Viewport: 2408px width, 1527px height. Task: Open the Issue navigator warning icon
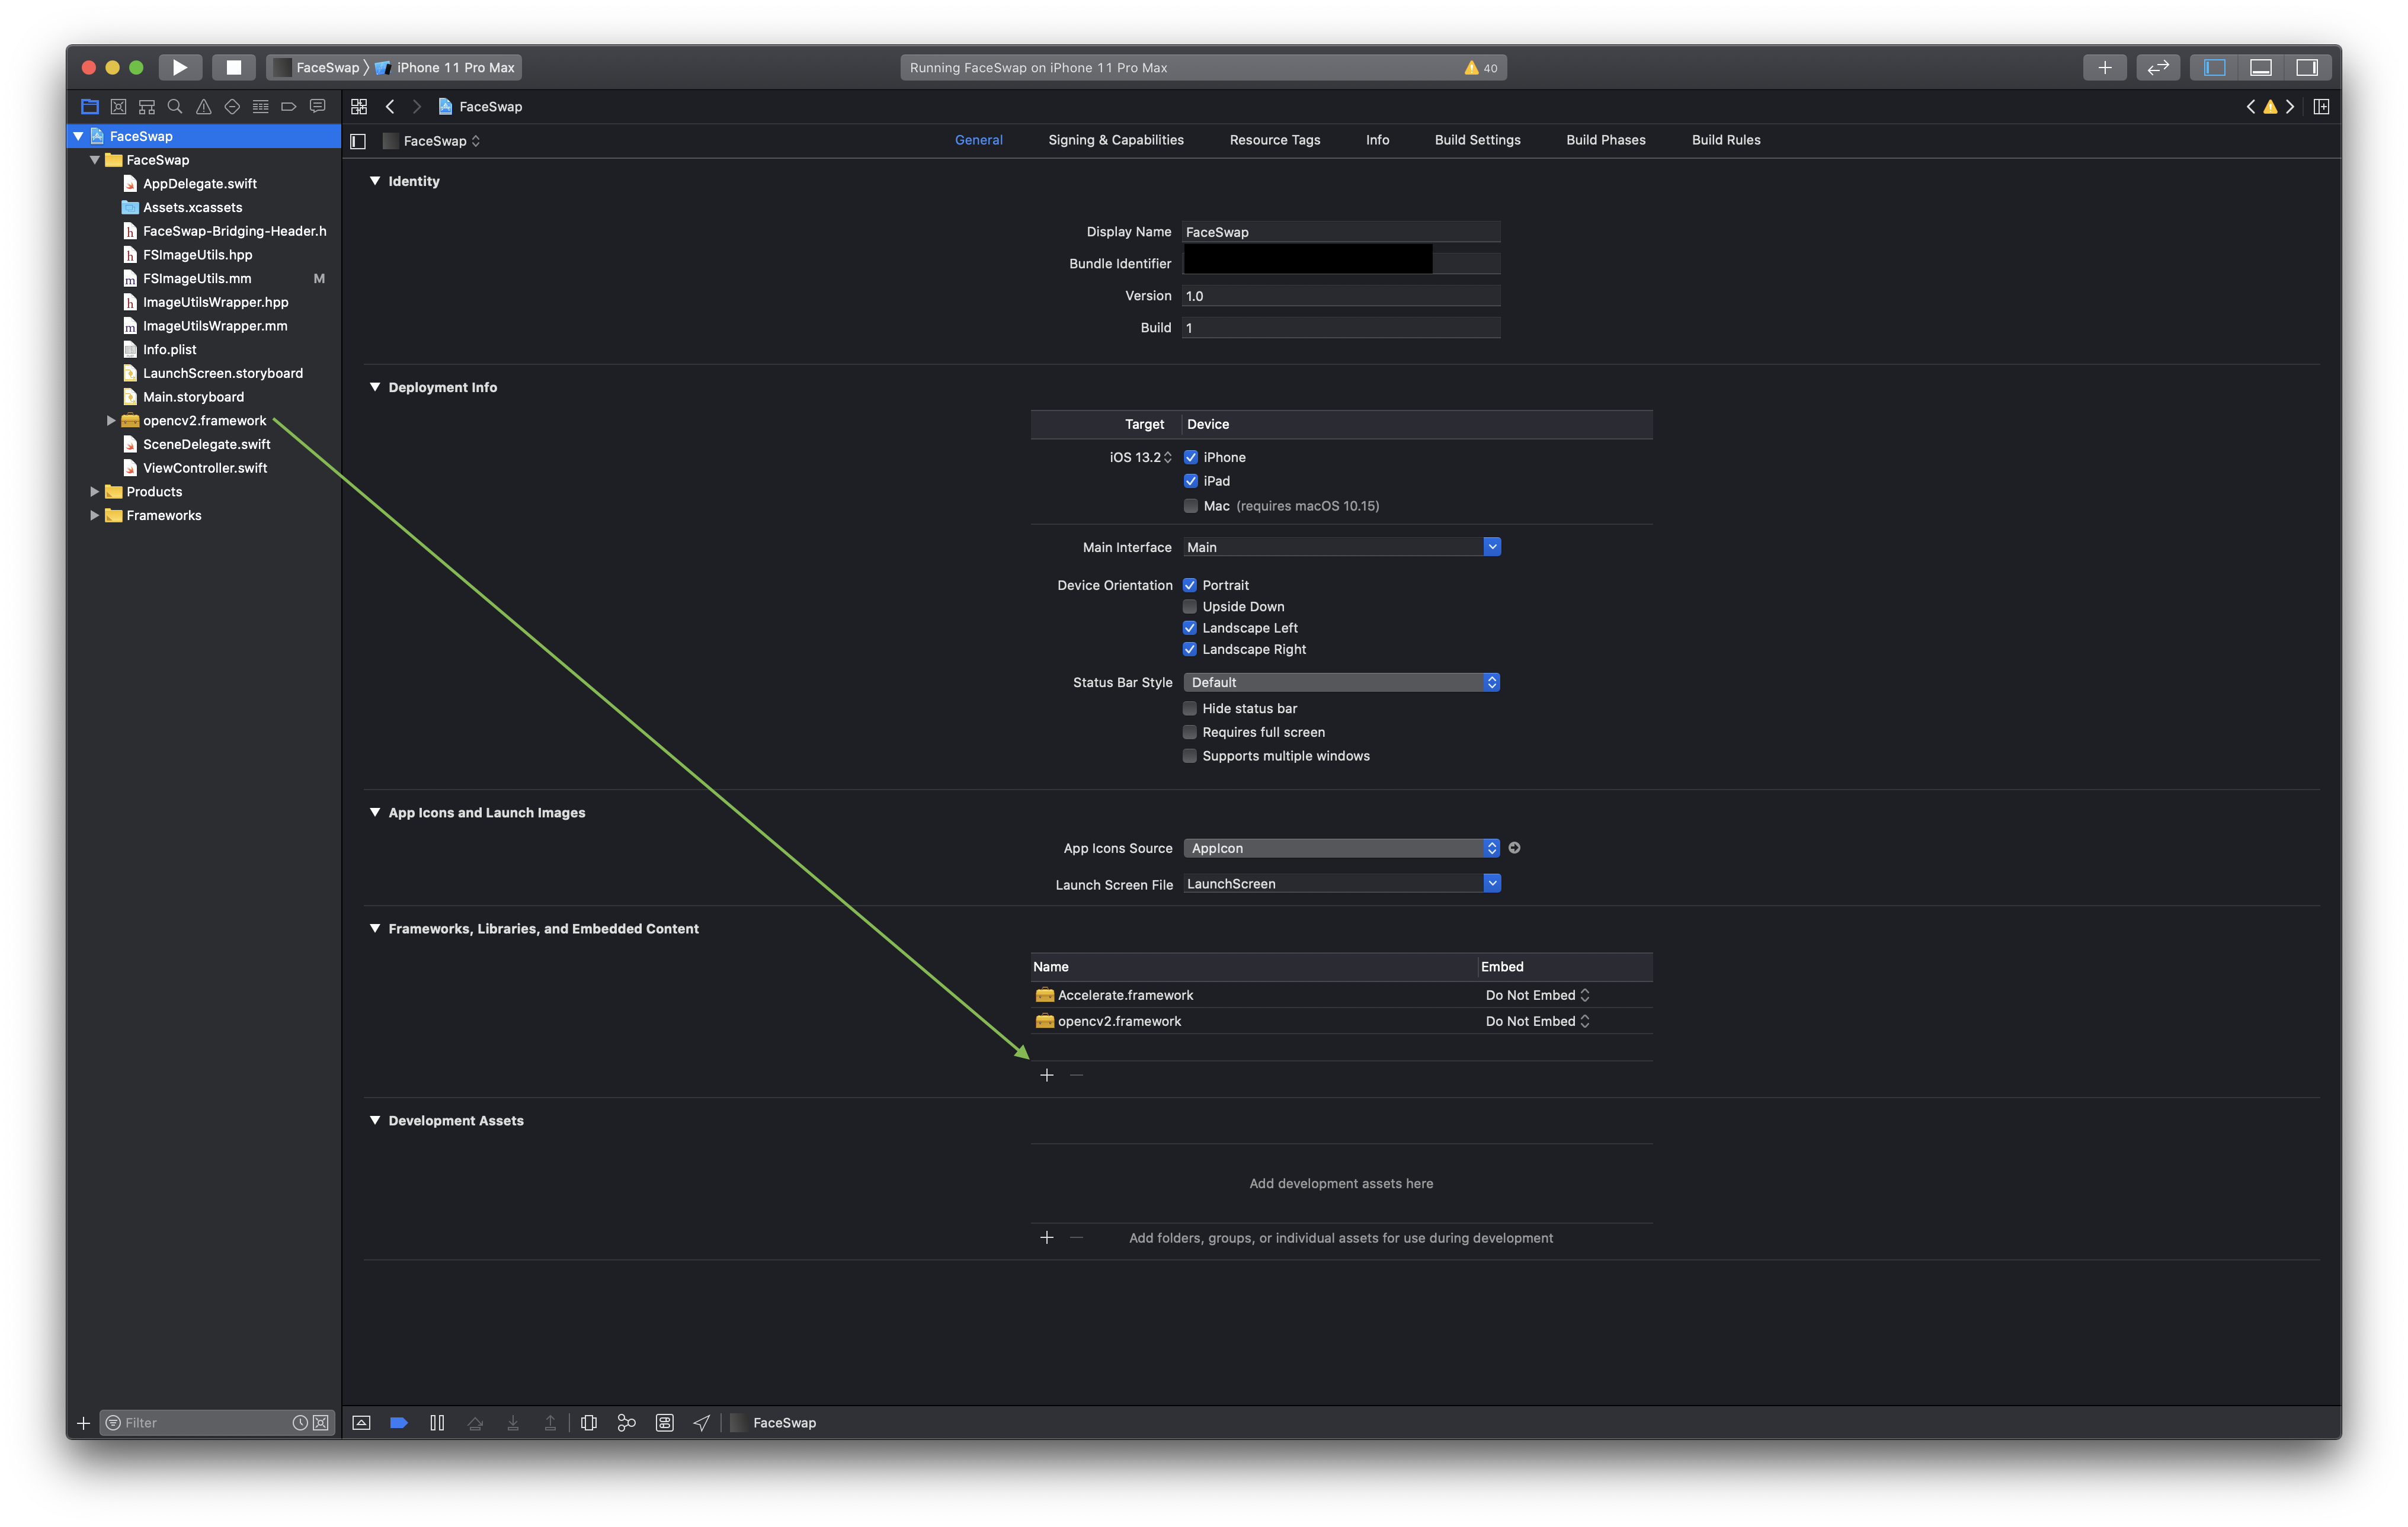point(203,106)
